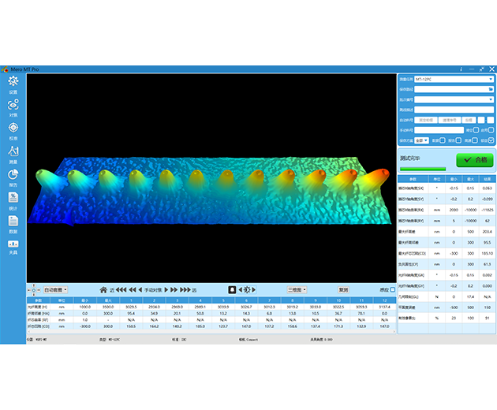Increase brightness with right arrow beside sun icon
This screenshot has width=497, height=410.
pos(253,290)
